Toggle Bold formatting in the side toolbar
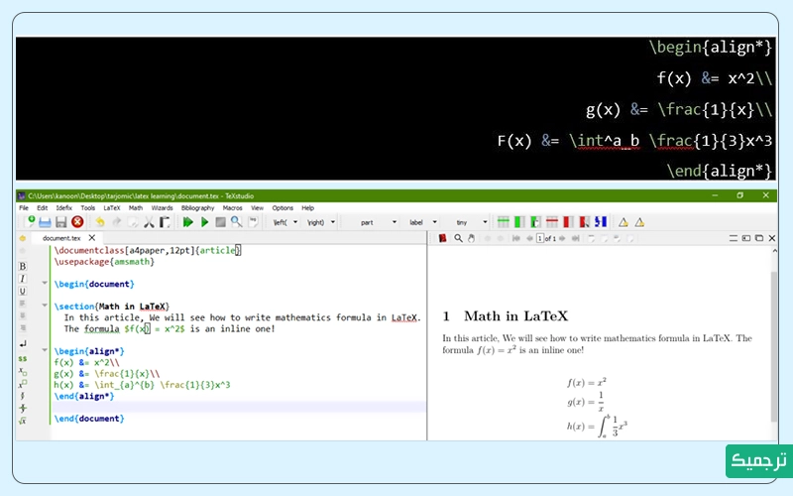This screenshot has width=793, height=496. pyautogui.click(x=22, y=266)
